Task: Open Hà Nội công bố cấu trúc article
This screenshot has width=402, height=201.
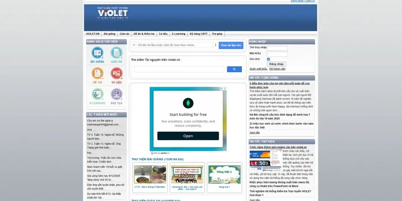Action: [280, 117]
